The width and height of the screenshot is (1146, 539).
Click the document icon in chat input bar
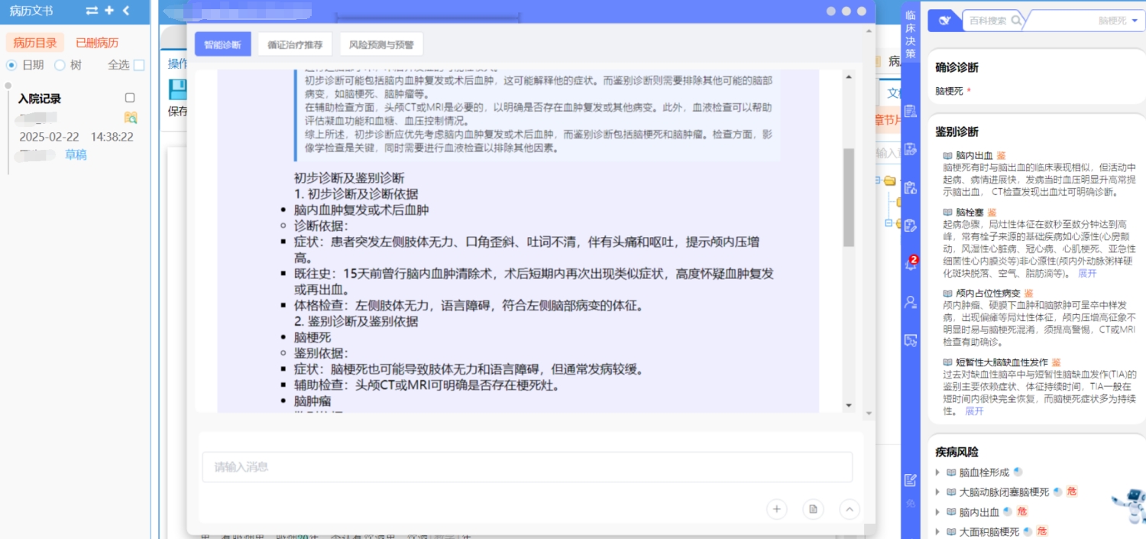coord(813,509)
